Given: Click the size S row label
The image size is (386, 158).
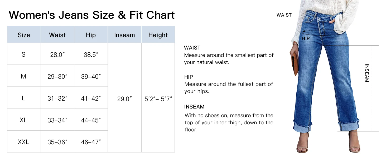Looking at the screenshot, I should pos(24,54).
